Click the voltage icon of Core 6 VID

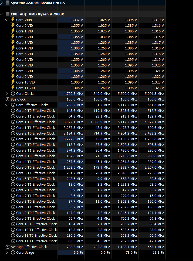(13, 59)
